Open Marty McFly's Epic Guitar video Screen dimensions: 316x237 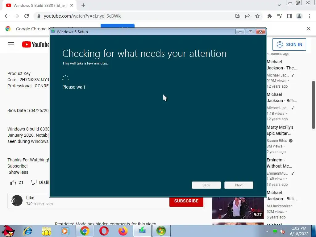tap(280, 130)
